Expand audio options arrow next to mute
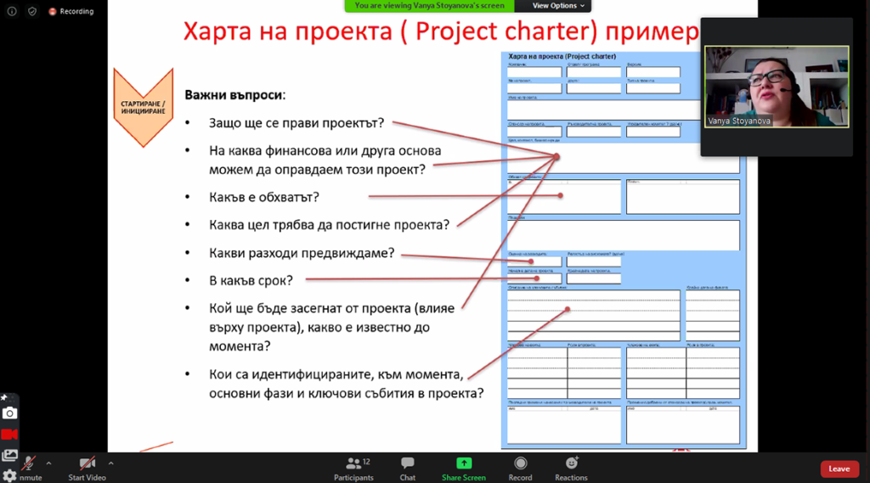The image size is (870, 483). 48,463
